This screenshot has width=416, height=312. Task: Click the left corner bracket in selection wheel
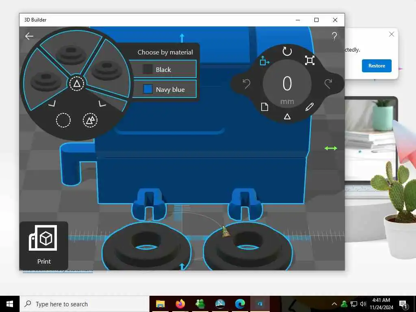52,104
